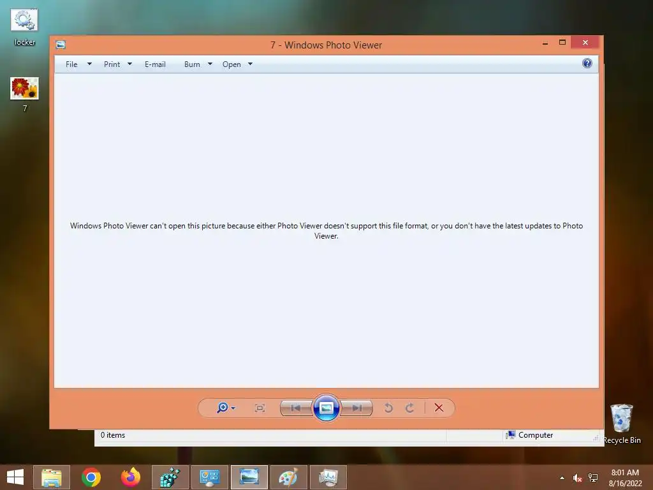Click the magnifier zoom display size icon
The image size is (653, 490).
(223, 408)
